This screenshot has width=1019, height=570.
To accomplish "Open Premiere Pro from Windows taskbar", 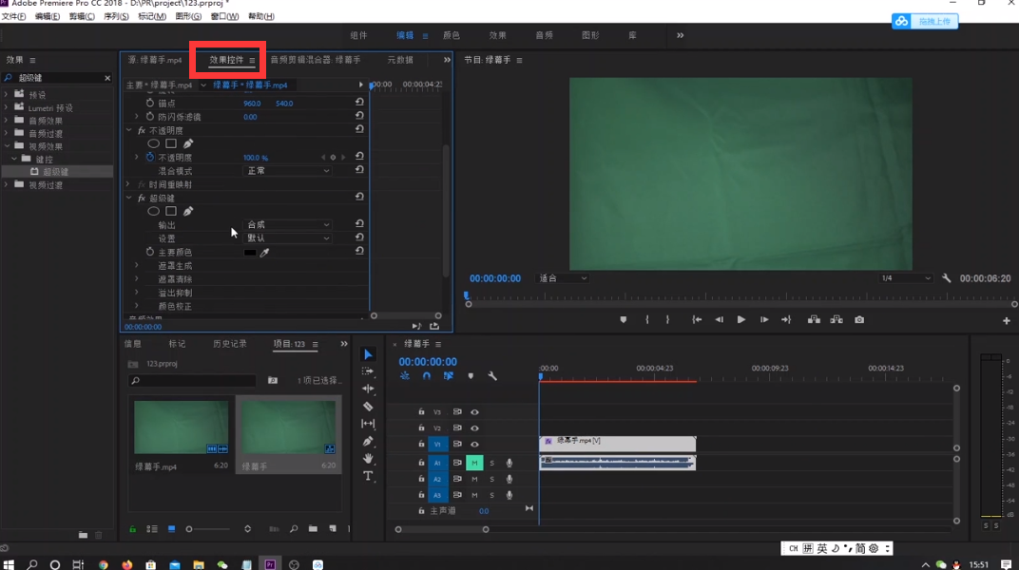I will tap(270, 564).
